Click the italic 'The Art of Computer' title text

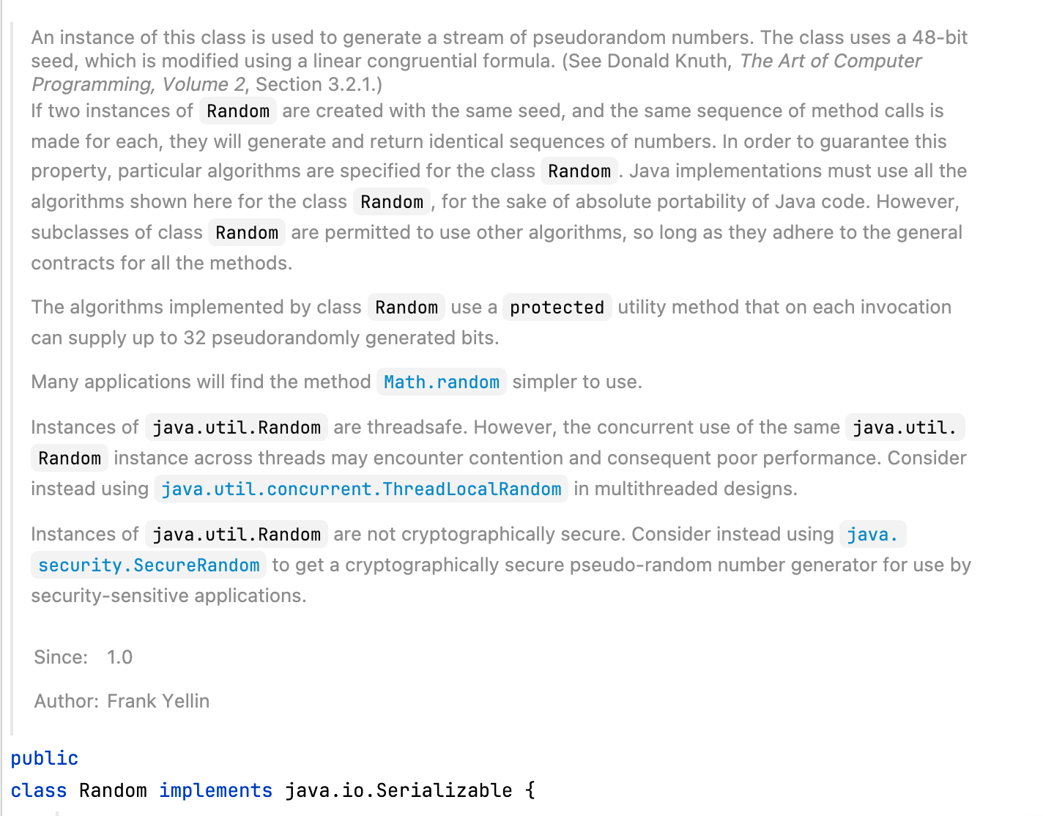pyautogui.click(x=830, y=61)
